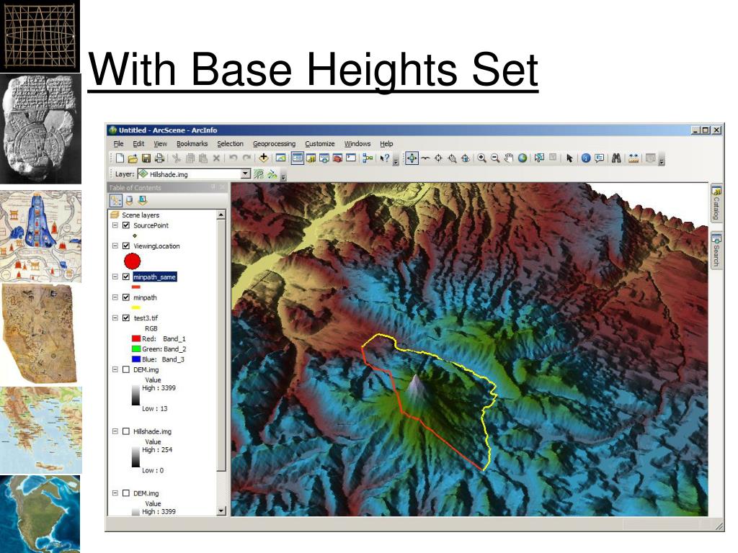Uncheck the minpath_same layer checkbox
Screen dimensions: 738x553
125,277
